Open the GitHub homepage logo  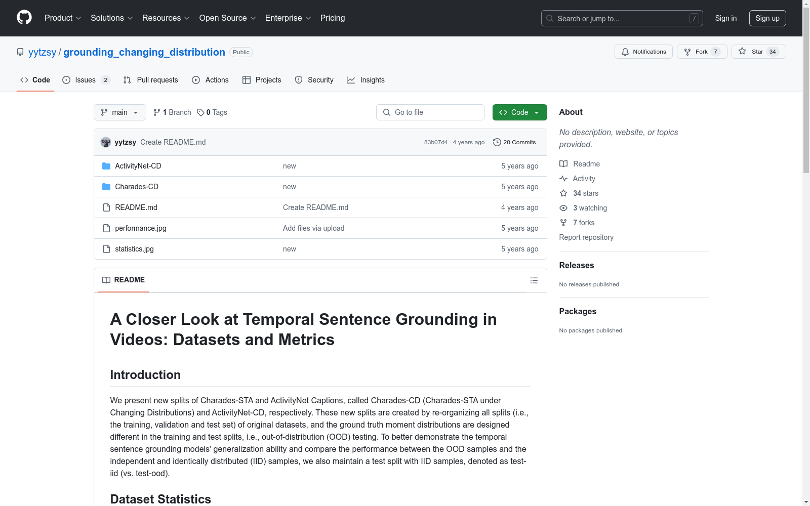[24, 18]
